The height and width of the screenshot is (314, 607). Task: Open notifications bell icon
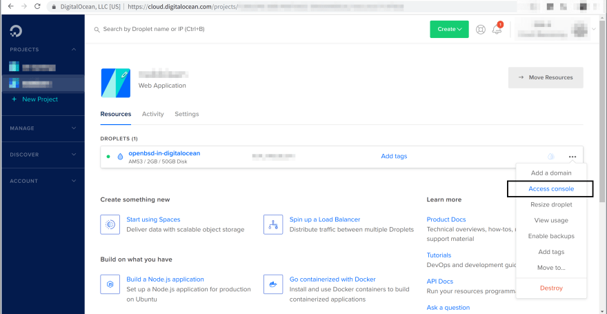497,29
